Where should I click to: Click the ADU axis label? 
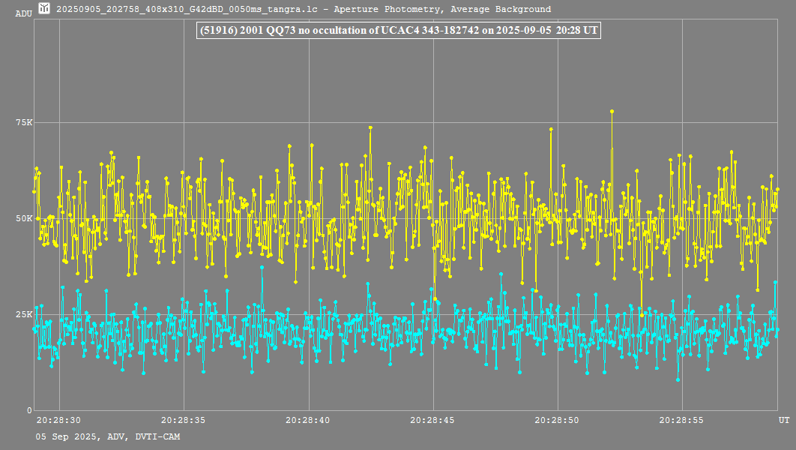click(x=23, y=13)
